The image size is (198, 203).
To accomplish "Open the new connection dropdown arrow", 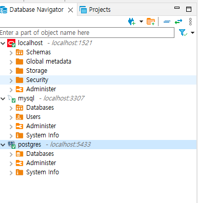I will 141,22.
